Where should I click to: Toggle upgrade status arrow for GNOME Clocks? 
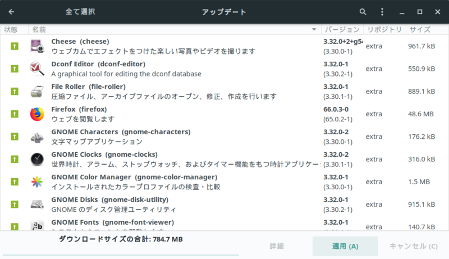pyautogui.click(x=15, y=160)
